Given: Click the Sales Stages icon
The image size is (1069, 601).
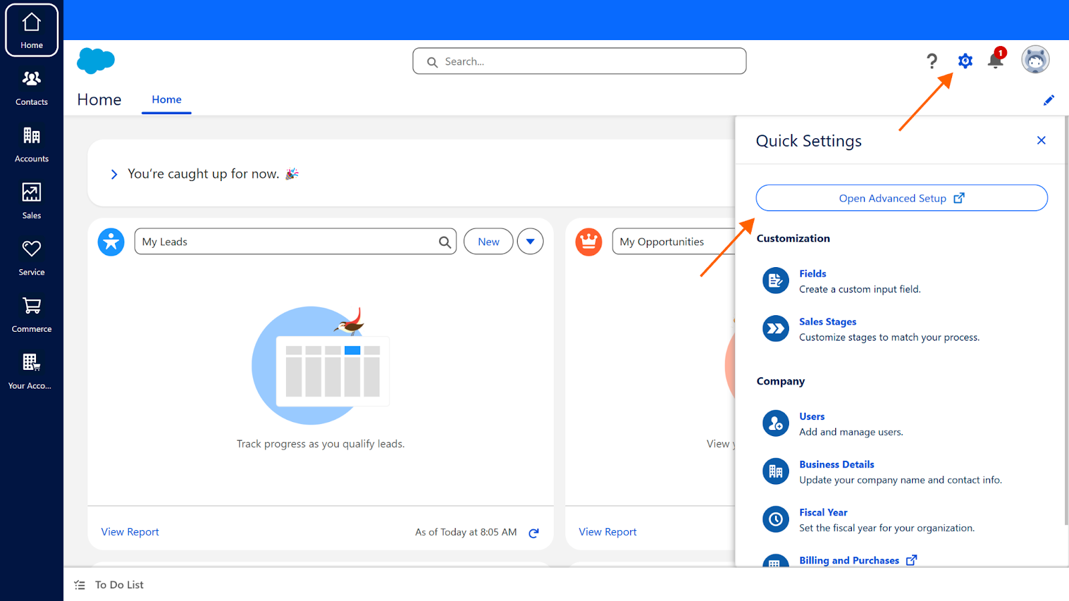Looking at the screenshot, I should pos(776,329).
